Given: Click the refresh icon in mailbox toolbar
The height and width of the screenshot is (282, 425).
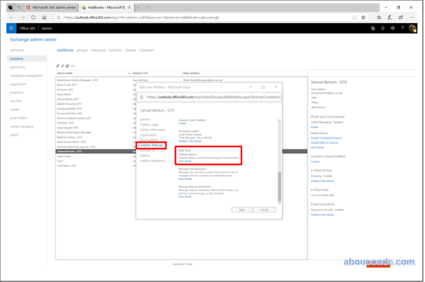Looking at the screenshot, I should (x=67, y=66).
